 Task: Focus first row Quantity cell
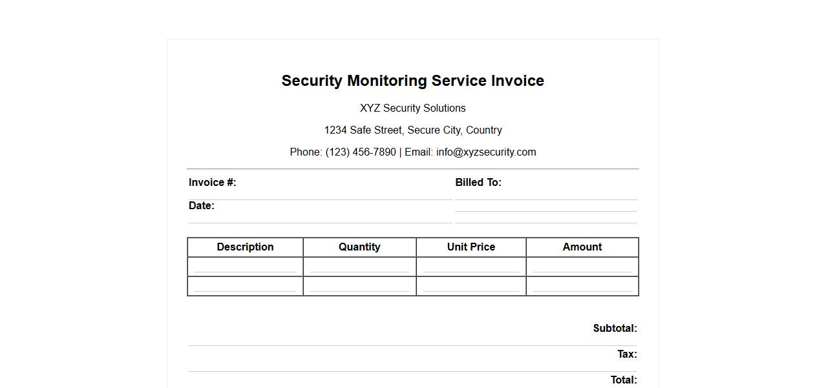[x=359, y=266]
